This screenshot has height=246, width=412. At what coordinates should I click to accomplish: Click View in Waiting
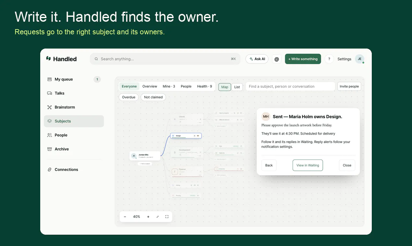[x=308, y=165]
